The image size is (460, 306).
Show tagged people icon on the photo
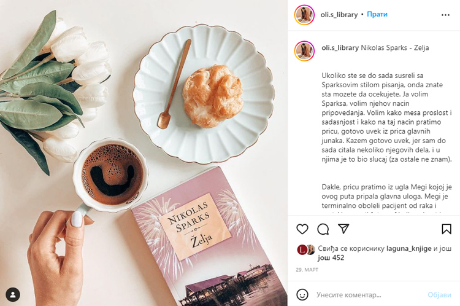click(x=13, y=294)
